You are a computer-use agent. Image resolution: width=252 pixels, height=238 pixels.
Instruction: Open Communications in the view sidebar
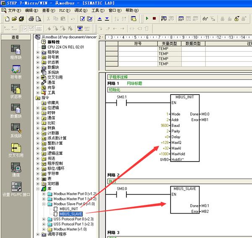pyautogui.click(x=16, y=169)
